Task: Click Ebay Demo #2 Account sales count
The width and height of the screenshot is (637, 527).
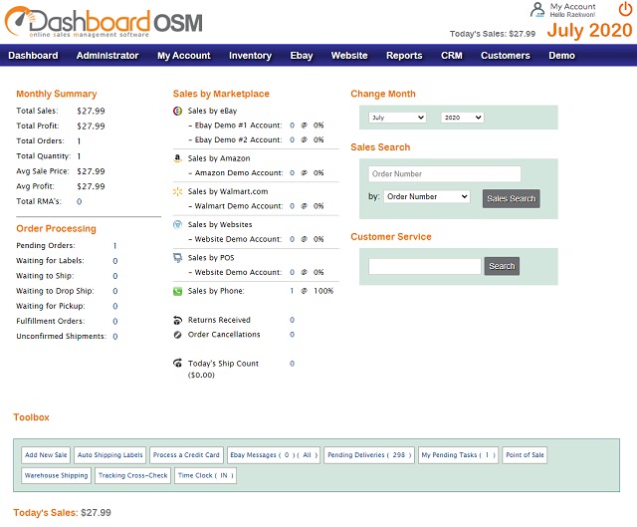Action: click(x=292, y=139)
